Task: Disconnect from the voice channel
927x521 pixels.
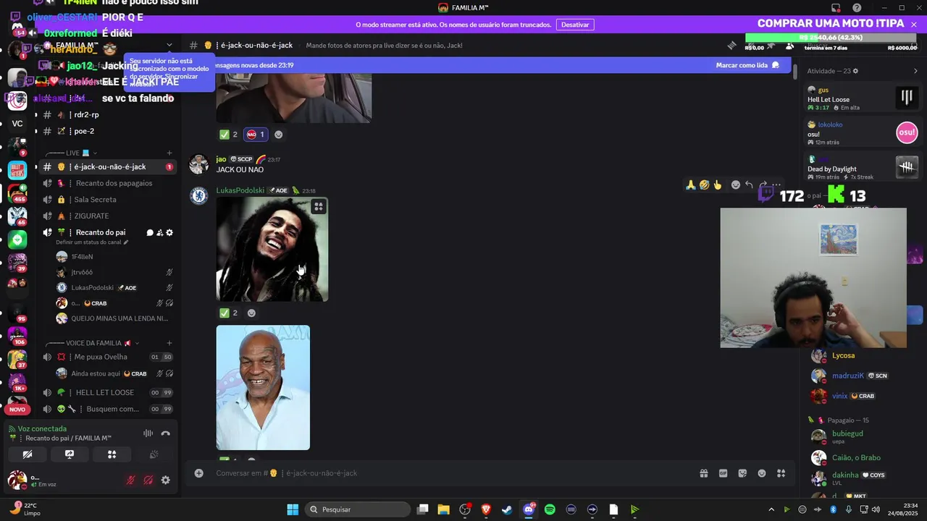Action: pyautogui.click(x=165, y=433)
